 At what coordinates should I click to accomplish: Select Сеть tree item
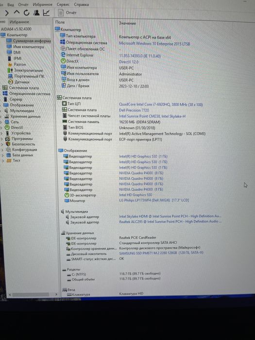click(x=12, y=122)
